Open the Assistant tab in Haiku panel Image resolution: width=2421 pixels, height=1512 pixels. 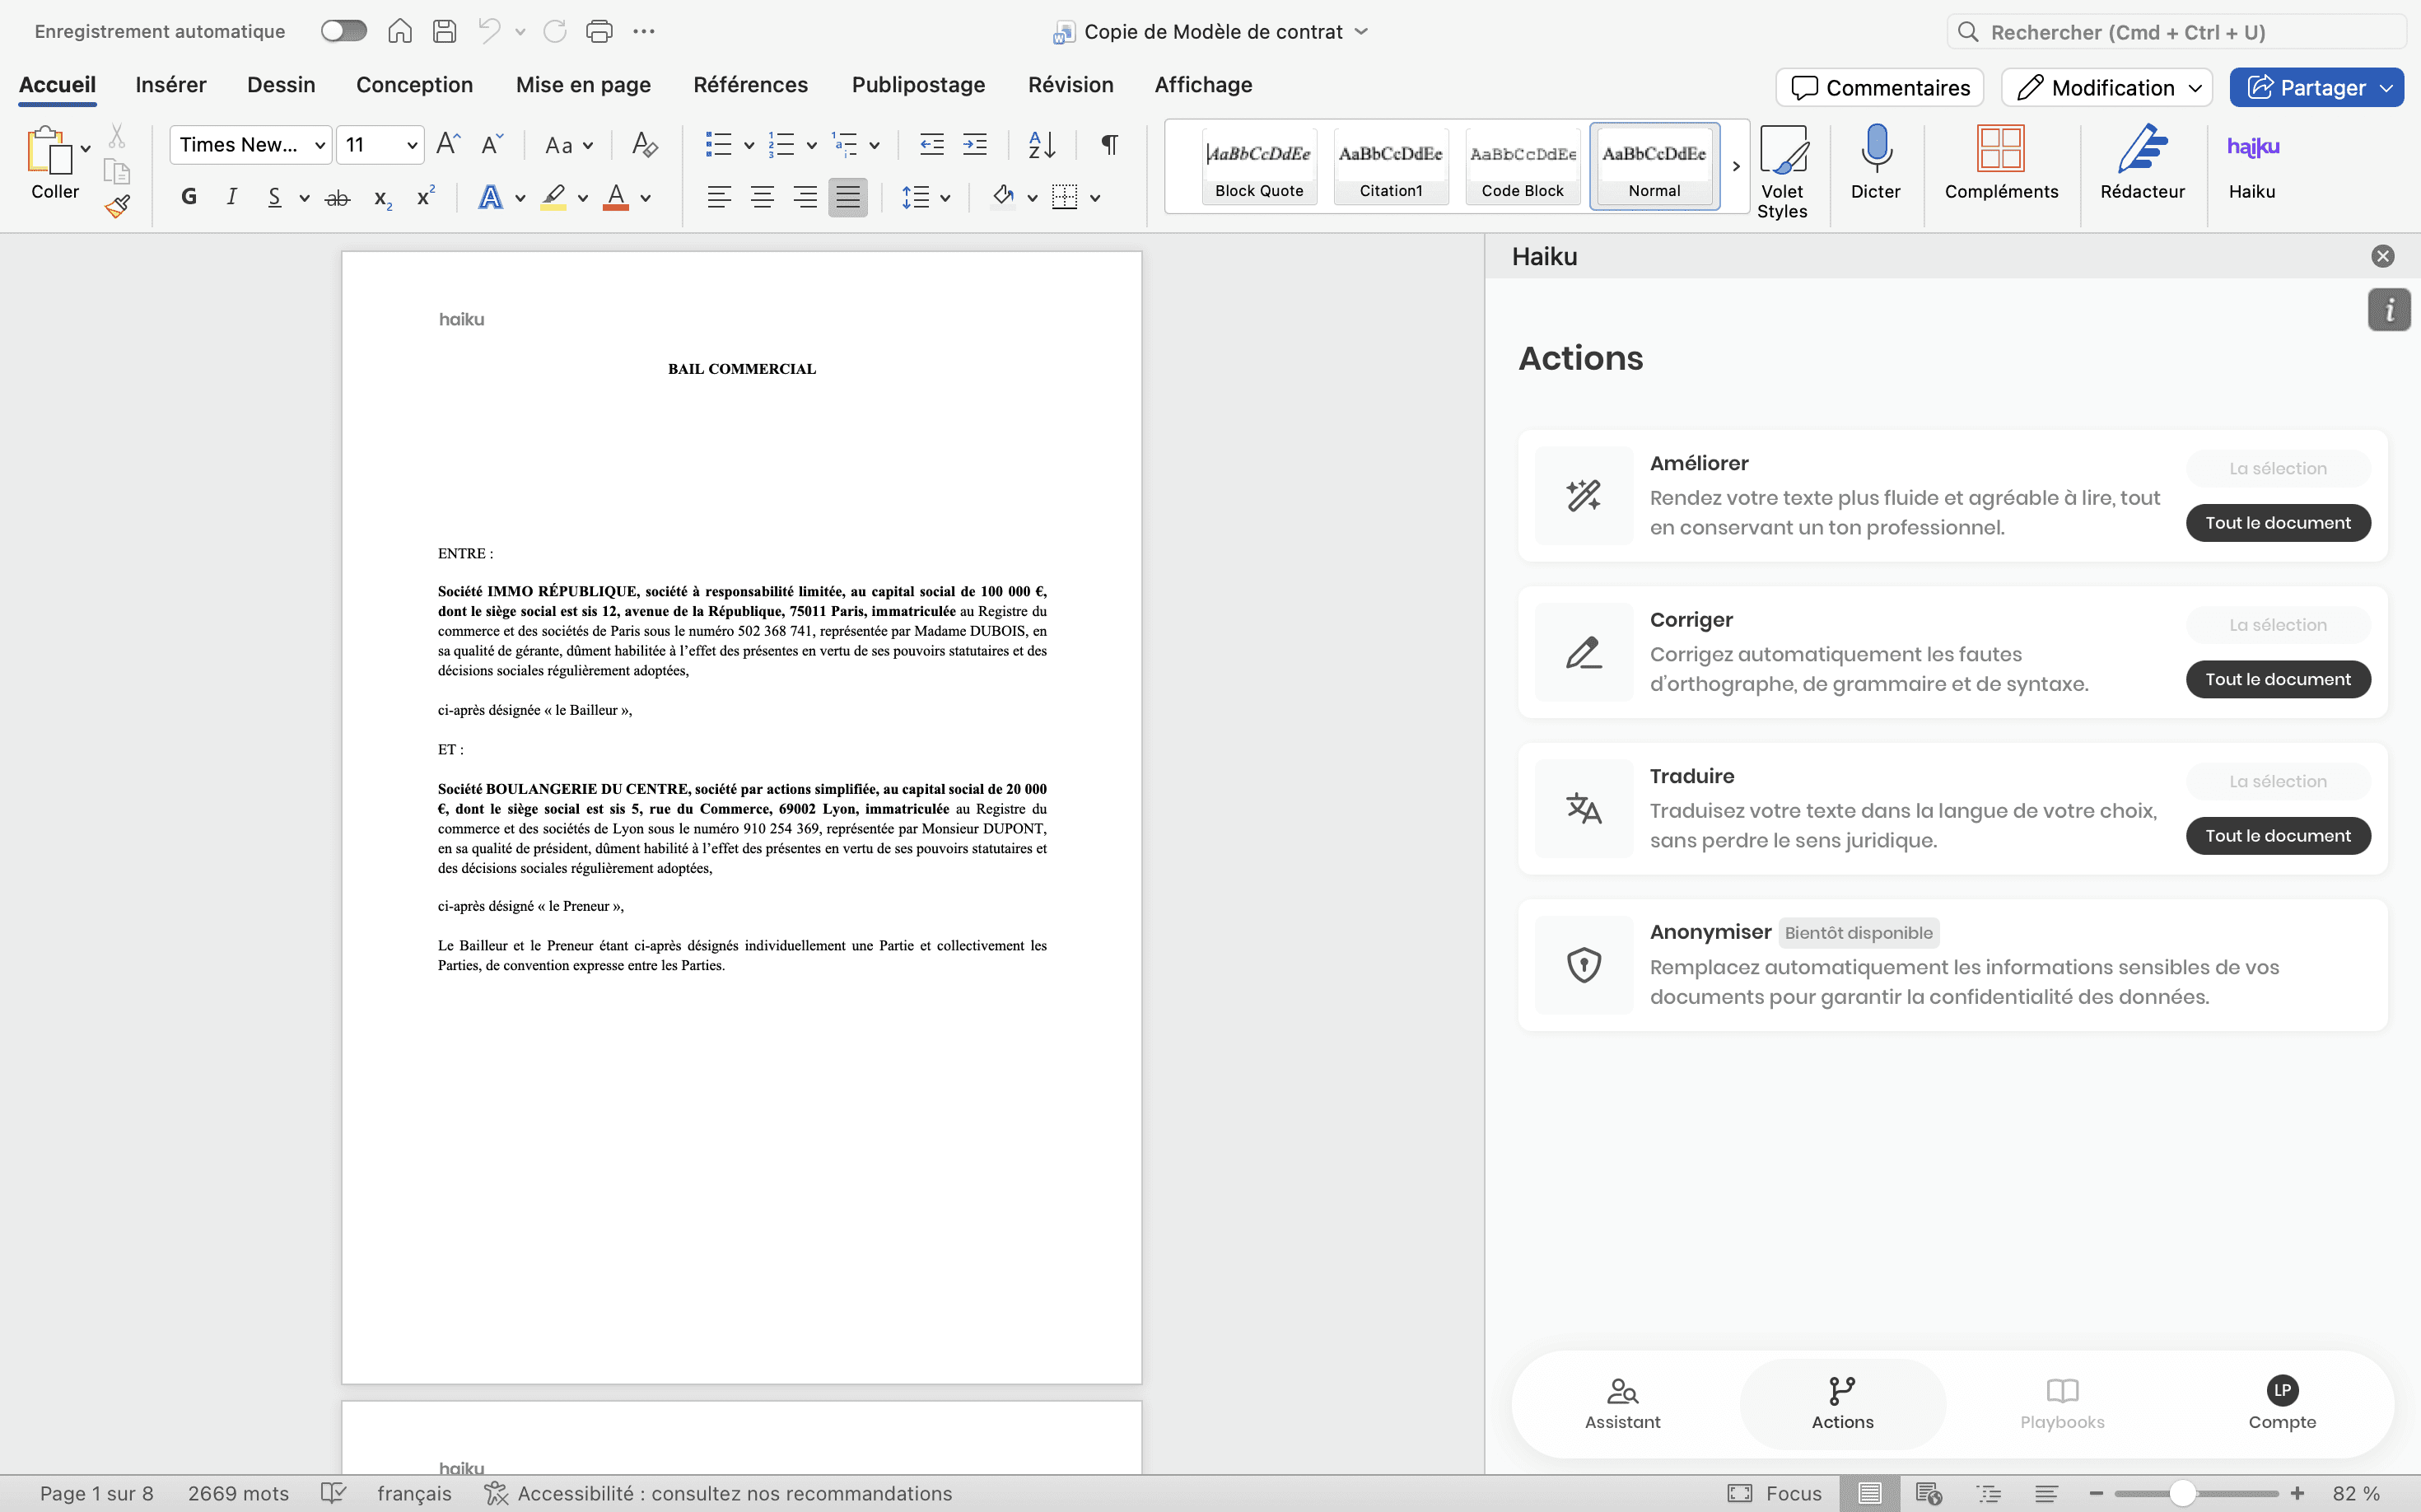coord(1622,1403)
